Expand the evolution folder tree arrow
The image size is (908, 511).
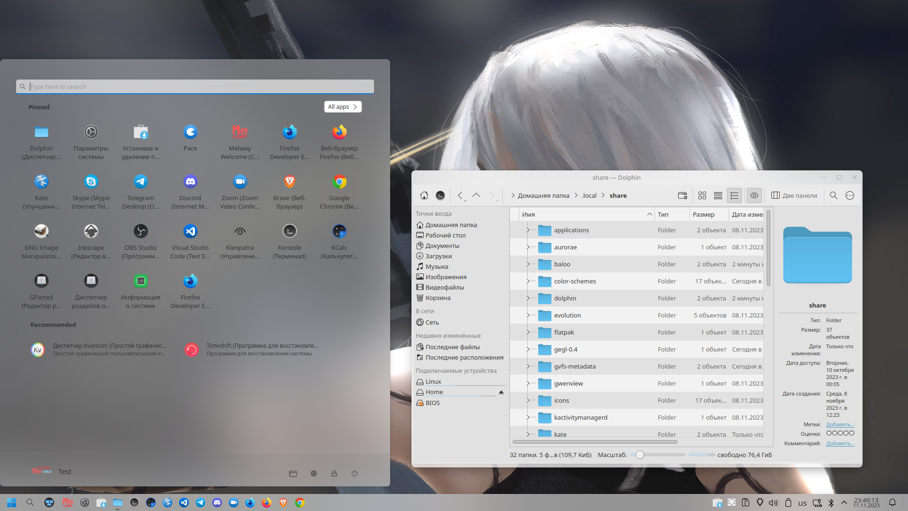(528, 315)
